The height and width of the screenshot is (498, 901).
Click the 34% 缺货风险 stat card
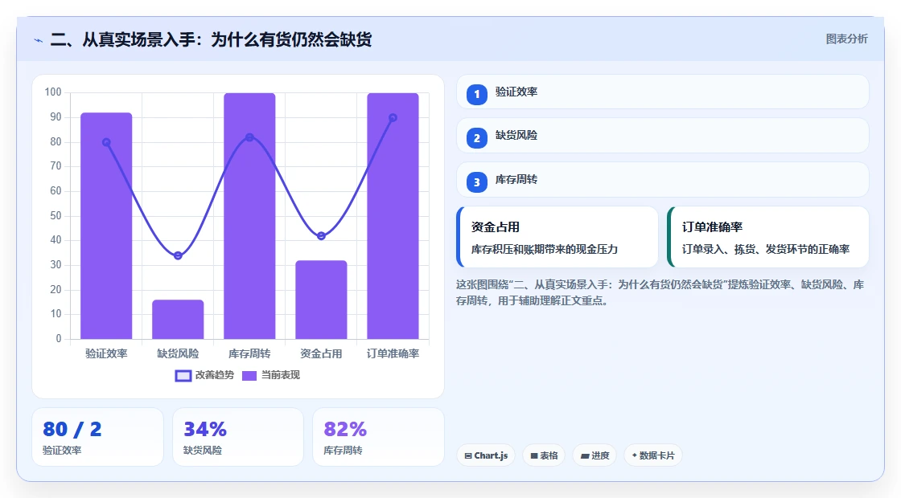[x=238, y=437]
